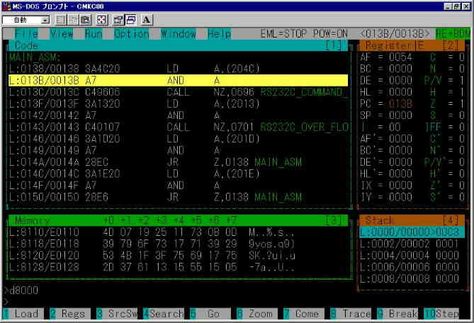Open the Run menu
Screen dimensions: 474x323
[x=94, y=34]
